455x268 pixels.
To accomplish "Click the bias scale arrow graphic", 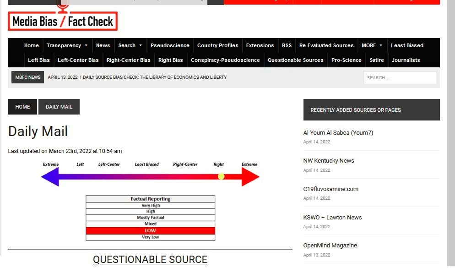I will click(x=150, y=176).
